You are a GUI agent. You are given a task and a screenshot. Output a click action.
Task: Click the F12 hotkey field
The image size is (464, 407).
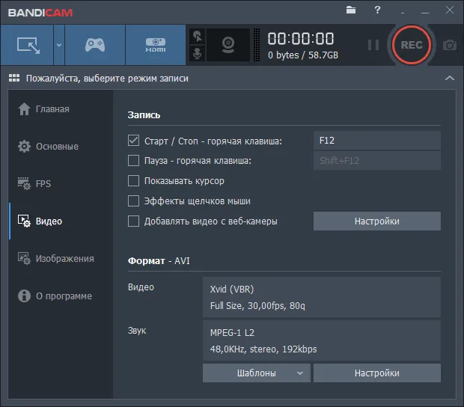pyautogui.click(x=377, y=141)
